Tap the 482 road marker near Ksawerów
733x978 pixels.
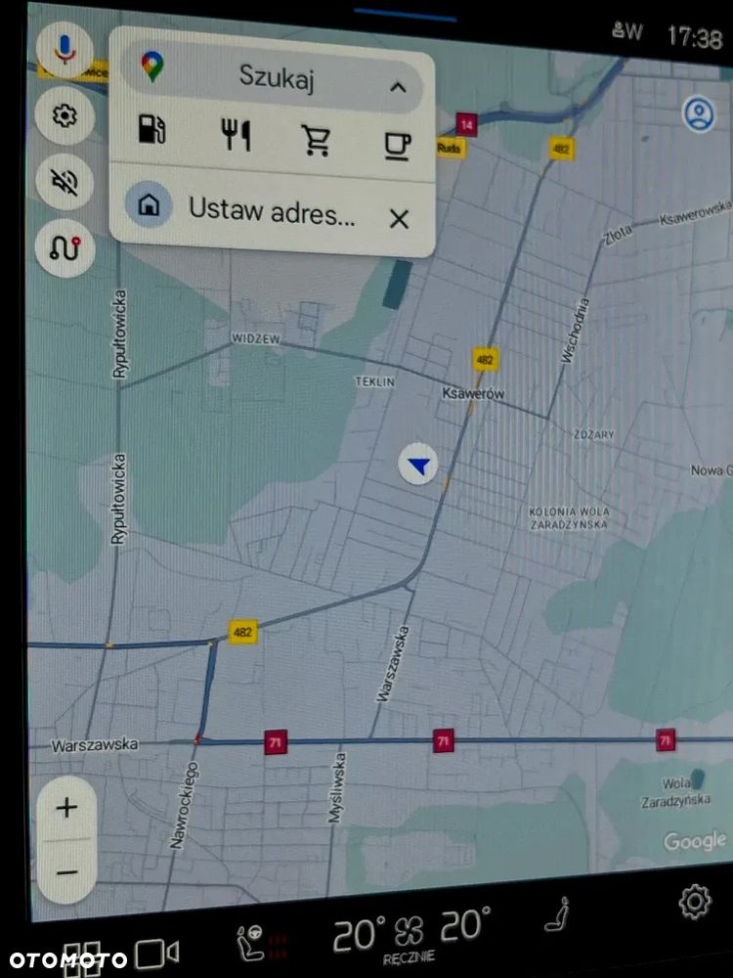click(x=485, y=359)
